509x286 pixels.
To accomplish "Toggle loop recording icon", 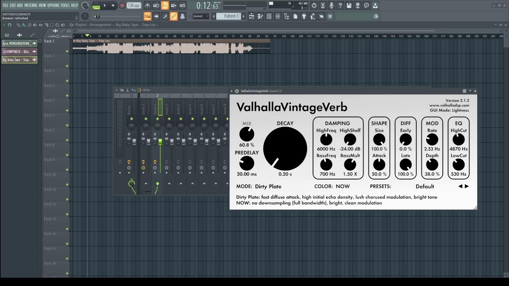I will pos(182,6).
